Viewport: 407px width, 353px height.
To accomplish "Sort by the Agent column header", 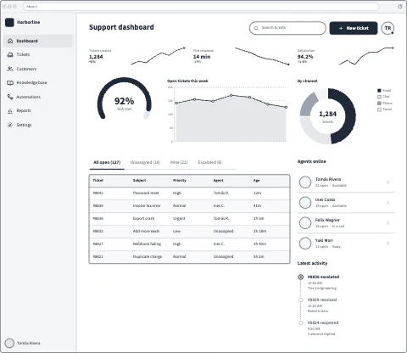I will pos(218,181).
